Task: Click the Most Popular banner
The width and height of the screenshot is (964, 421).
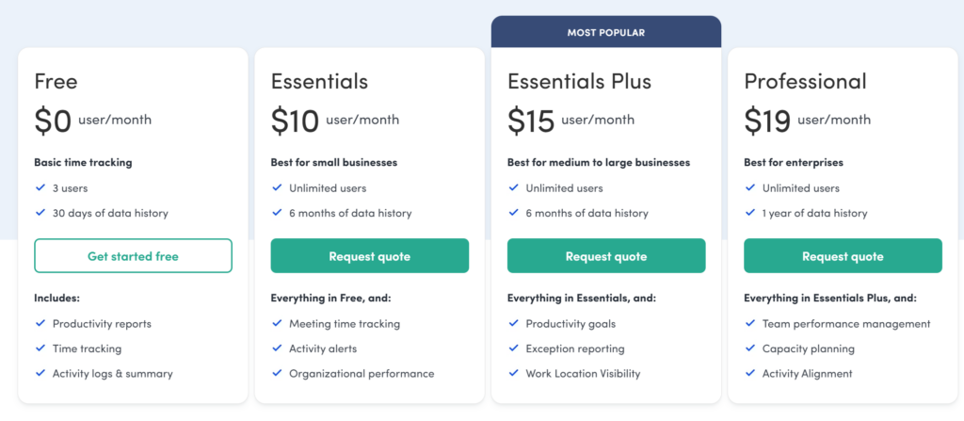Action: (605, 32)
